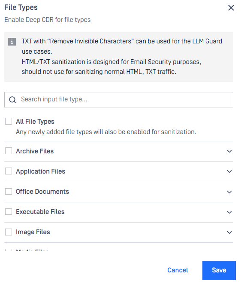This screenshot has height=284, width=241.
Task: Expand Archive Files with its chevron
Action: point(229,151)
